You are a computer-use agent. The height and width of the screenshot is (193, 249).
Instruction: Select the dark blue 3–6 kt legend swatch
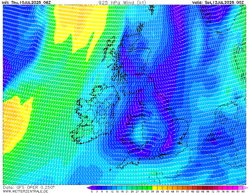99,188
